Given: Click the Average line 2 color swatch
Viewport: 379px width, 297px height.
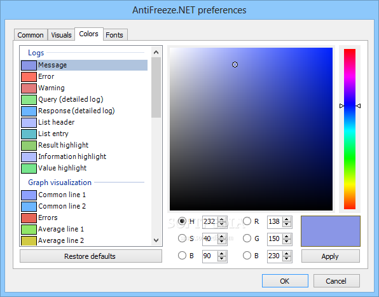Looking at the screenshot, I should coord(29,240).
